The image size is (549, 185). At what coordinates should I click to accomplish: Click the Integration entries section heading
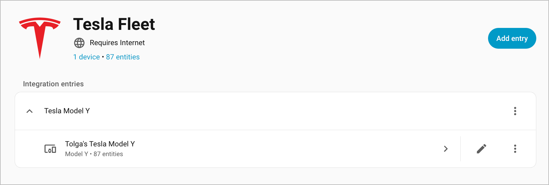click(53, 84)
